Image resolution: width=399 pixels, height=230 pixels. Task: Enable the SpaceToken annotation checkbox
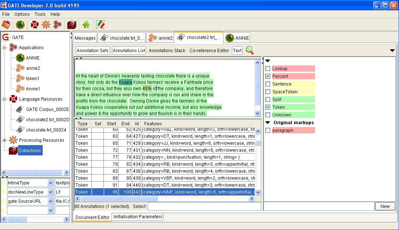coord(268,91)
